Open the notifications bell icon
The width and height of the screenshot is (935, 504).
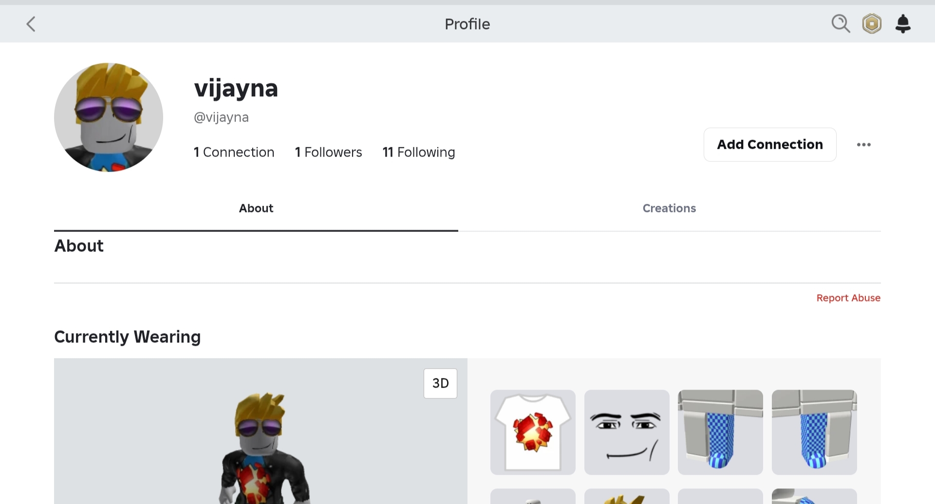point(903,23)
